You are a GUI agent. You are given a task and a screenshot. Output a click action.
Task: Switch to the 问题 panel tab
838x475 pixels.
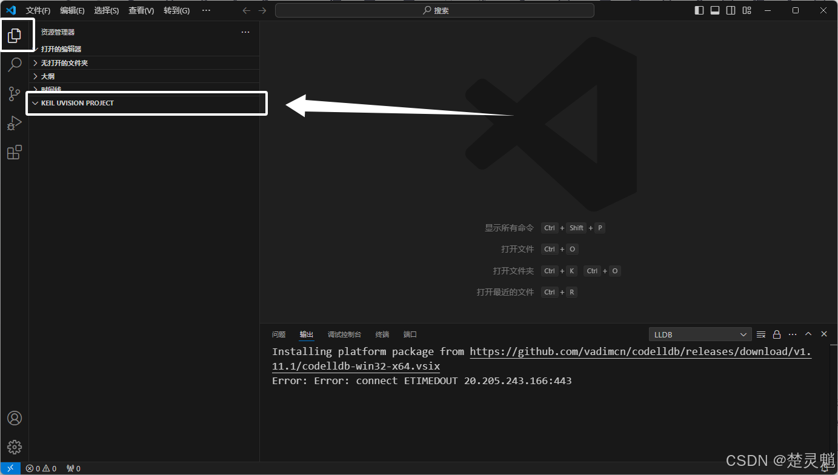tap(279, 334)
